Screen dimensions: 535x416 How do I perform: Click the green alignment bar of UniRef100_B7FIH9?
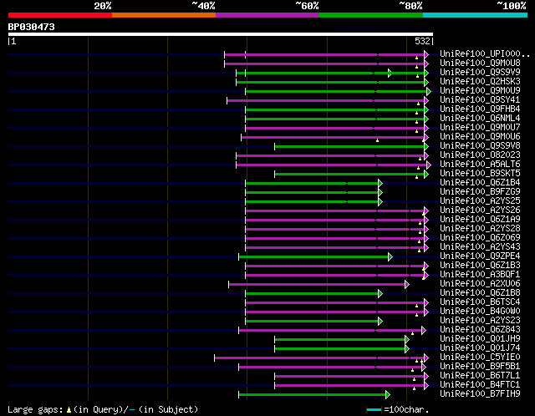[x=314, y=395]
